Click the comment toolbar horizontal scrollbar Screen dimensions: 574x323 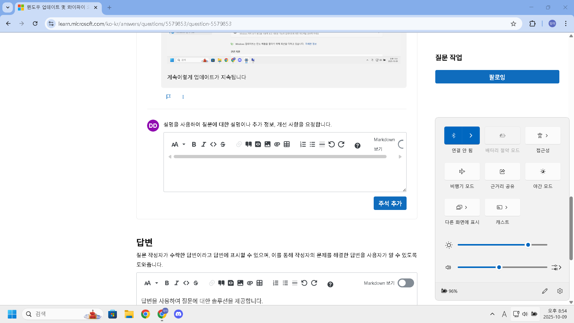(280, 157)
